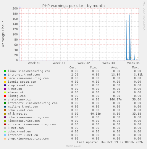Select the 'k-met.com' legend label

click(x=16, y=128)
